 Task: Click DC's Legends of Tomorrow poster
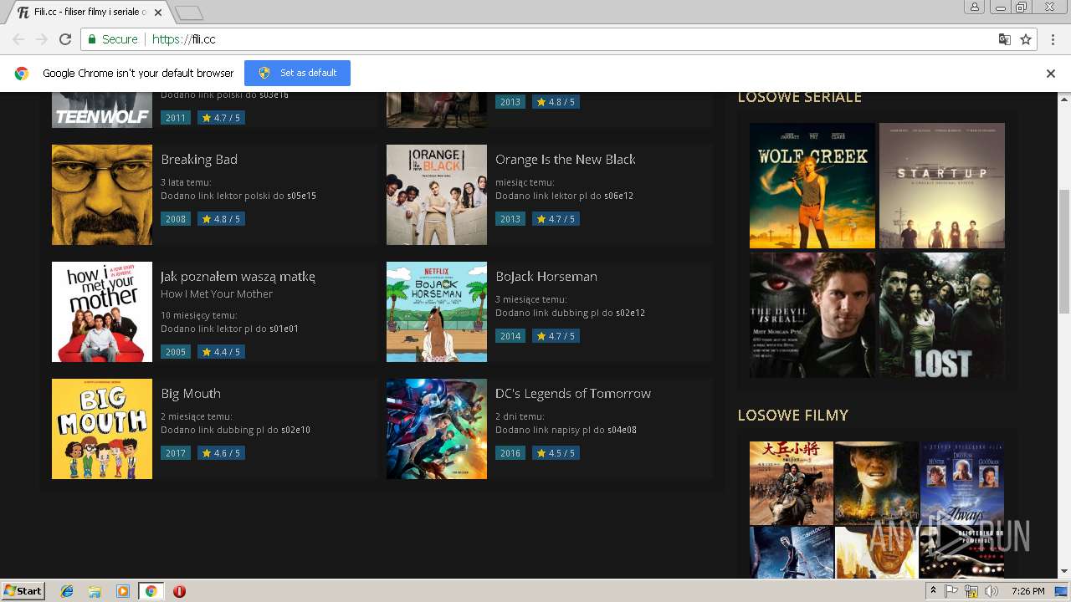click(437, 429)
